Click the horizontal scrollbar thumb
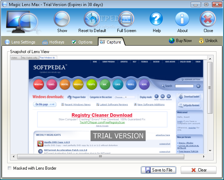224x180 pixels. 101,156
